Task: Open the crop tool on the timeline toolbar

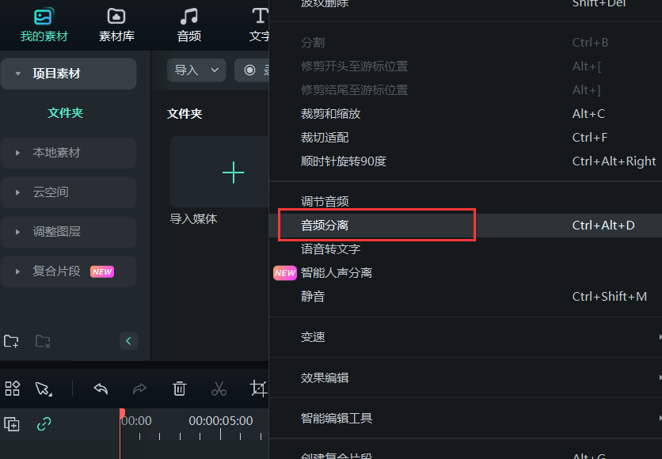Action: tap(258, 389)
